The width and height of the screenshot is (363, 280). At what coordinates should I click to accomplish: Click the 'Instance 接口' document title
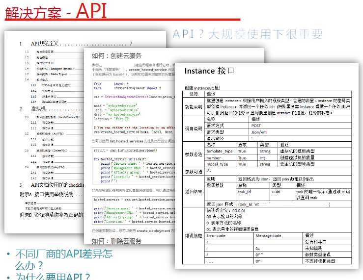pyautogui.click(x=209, y=71)
